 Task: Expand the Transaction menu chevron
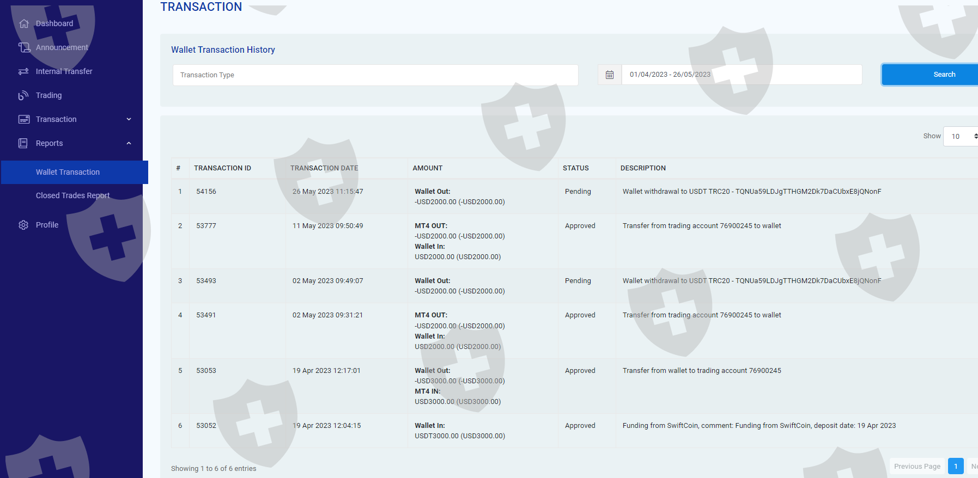point(129,119)
